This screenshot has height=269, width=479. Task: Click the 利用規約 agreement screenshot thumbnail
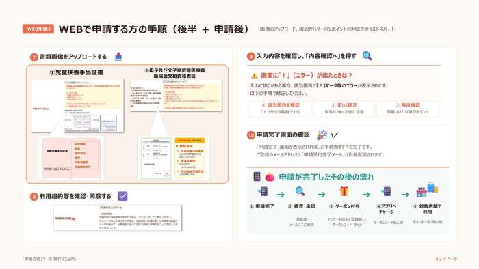[x=118, y=218]
